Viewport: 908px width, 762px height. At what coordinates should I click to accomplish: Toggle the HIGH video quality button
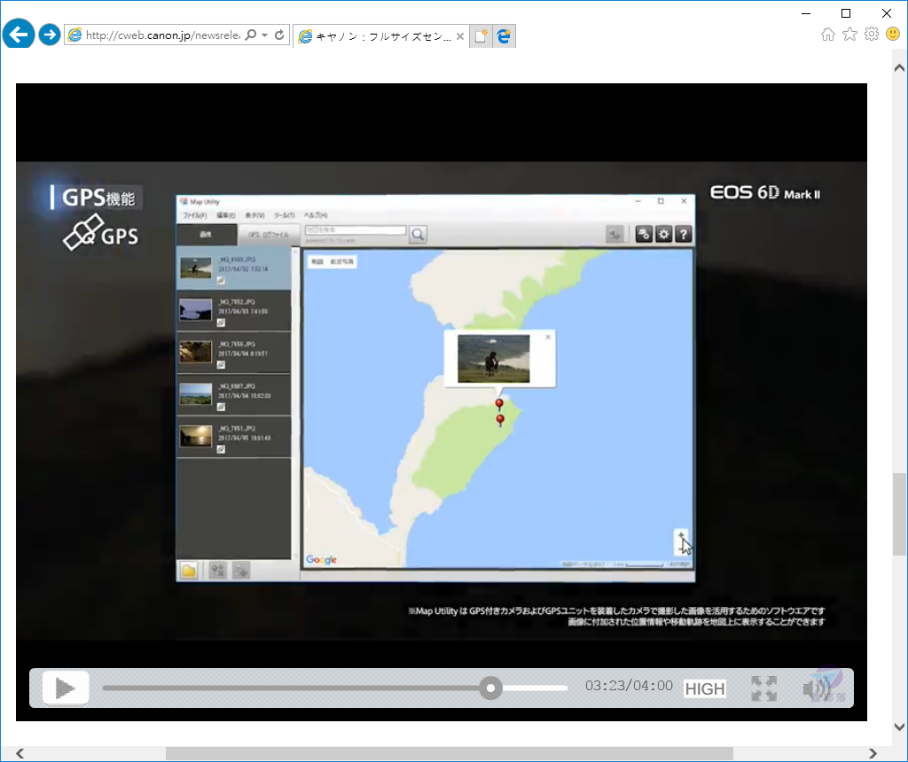pyautogui.click(x=705, y=688)
